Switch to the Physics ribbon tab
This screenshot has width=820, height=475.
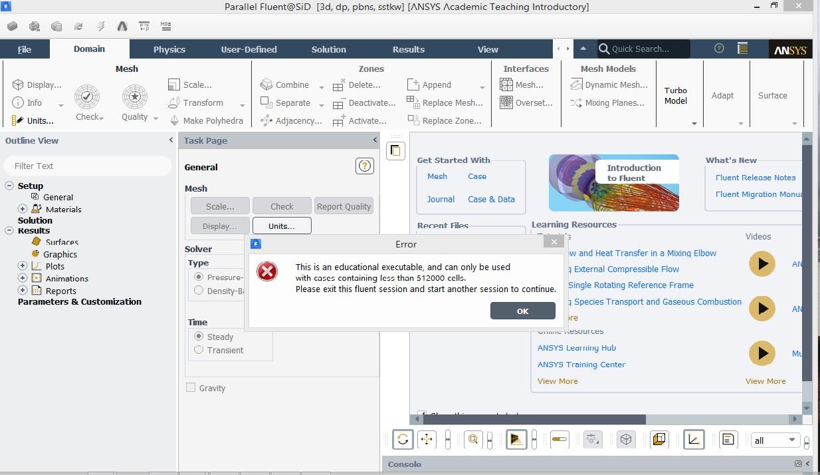tap(169, 49)
